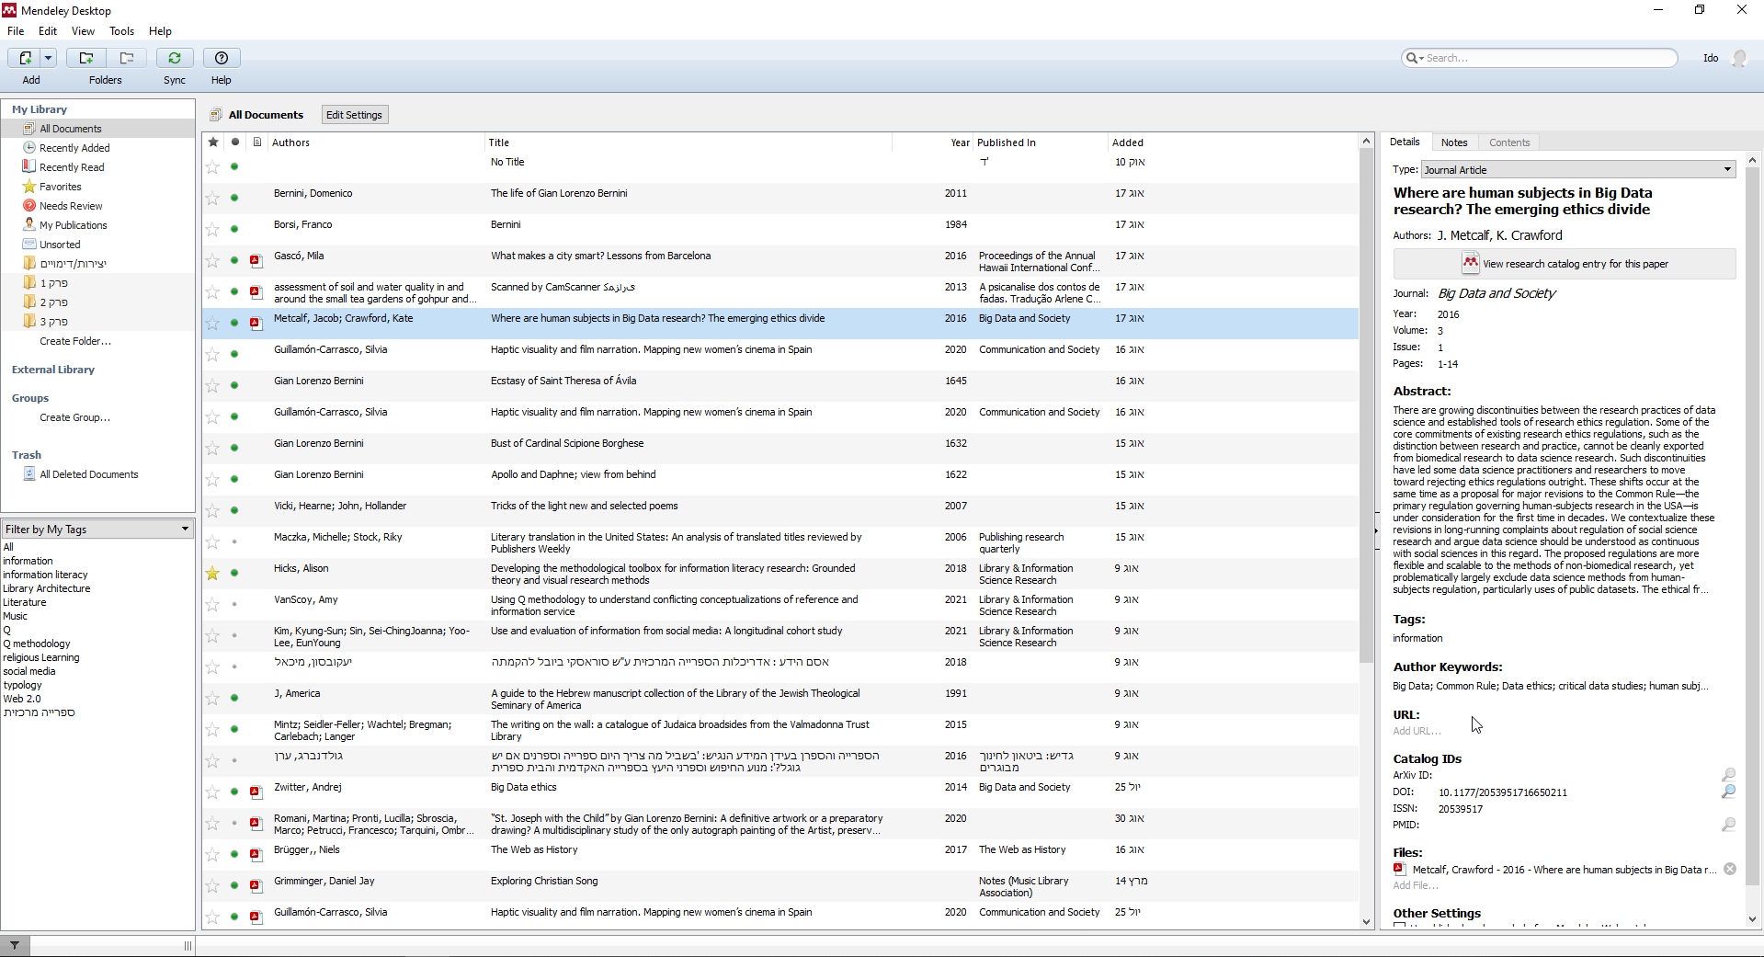1764x957 pixels.
Task: Click the Remove Folder toolbar icon
Action: click(127, 58)
